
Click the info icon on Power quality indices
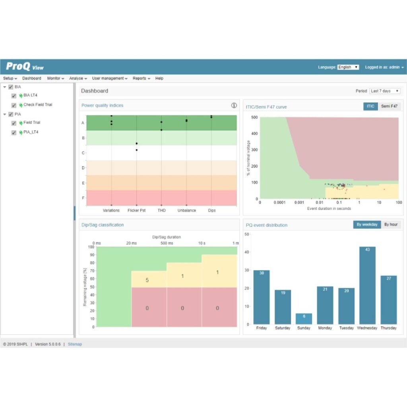[234, 105]
